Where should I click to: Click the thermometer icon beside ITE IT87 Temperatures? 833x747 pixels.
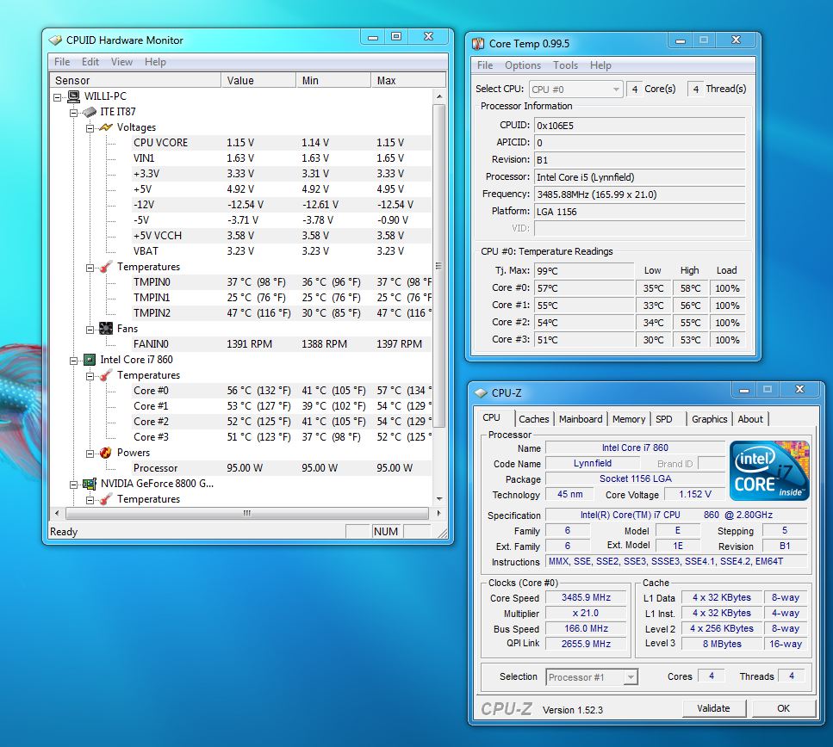click(106, 267)
